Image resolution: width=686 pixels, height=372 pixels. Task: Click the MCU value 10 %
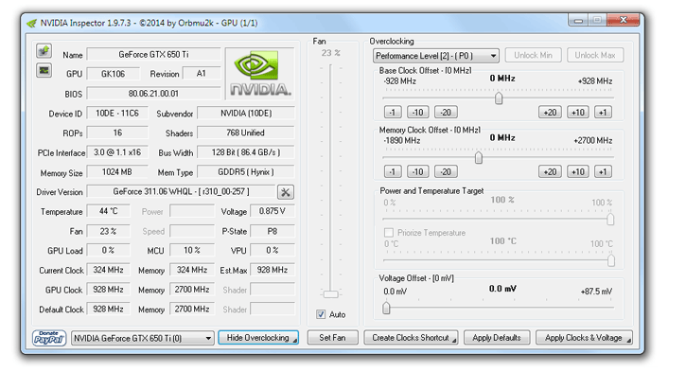[x=192, y=250]
